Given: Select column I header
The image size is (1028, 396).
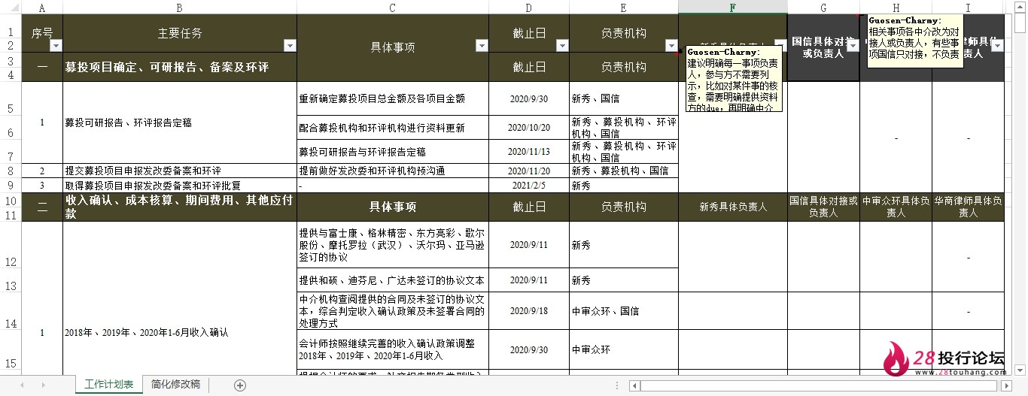Looking at the screenshot, I should (968, 8).
